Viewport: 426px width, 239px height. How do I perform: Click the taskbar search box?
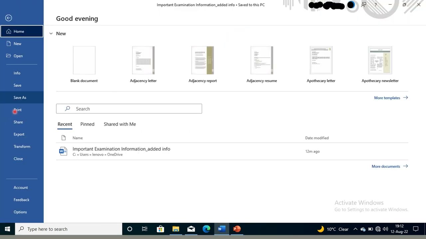tap(69, 229)
